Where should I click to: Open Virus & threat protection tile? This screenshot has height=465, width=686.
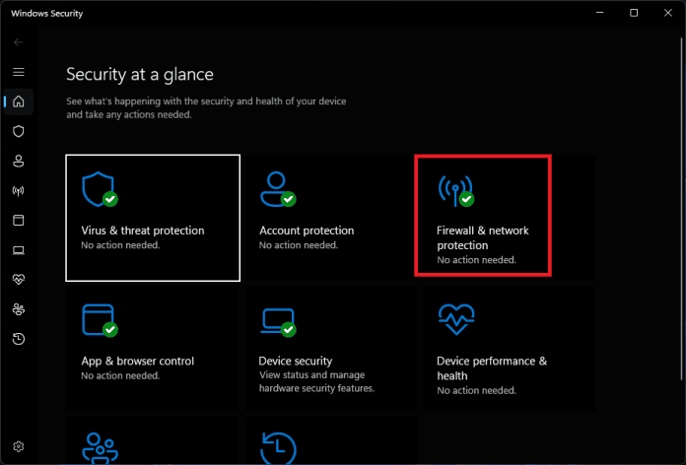(153, 217)
